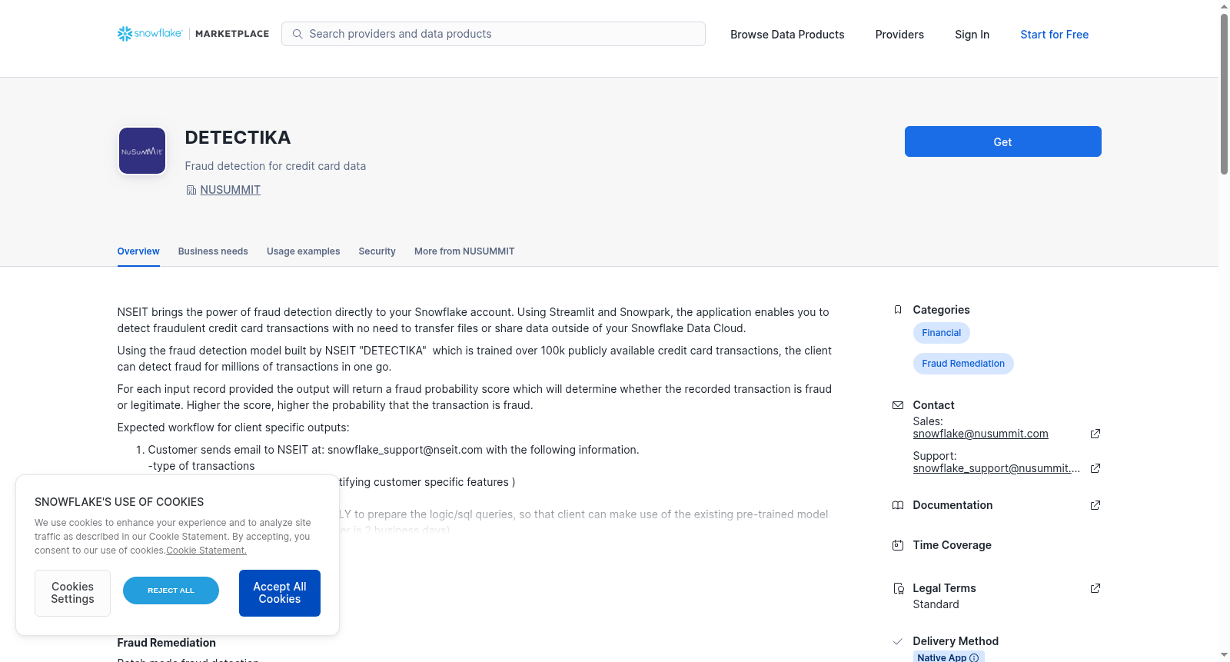The height and width of the screenshot is (662, 1230).
Task: Open external link icon for support email
Action: pyautogui.click(x=1095, y=468)
